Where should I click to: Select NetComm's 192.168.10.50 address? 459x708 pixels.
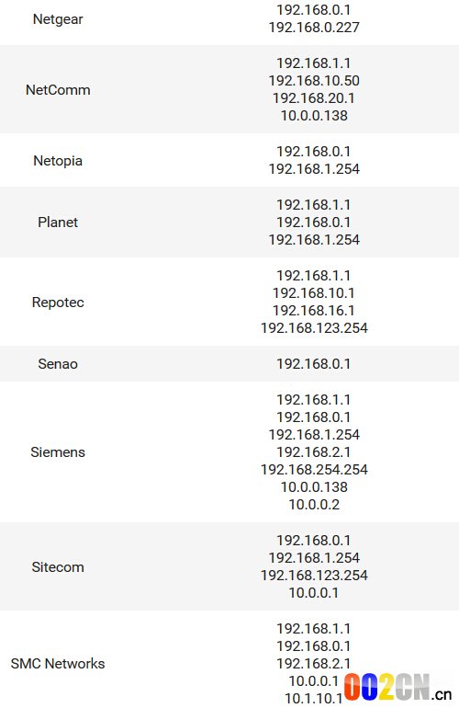(314, 81)
